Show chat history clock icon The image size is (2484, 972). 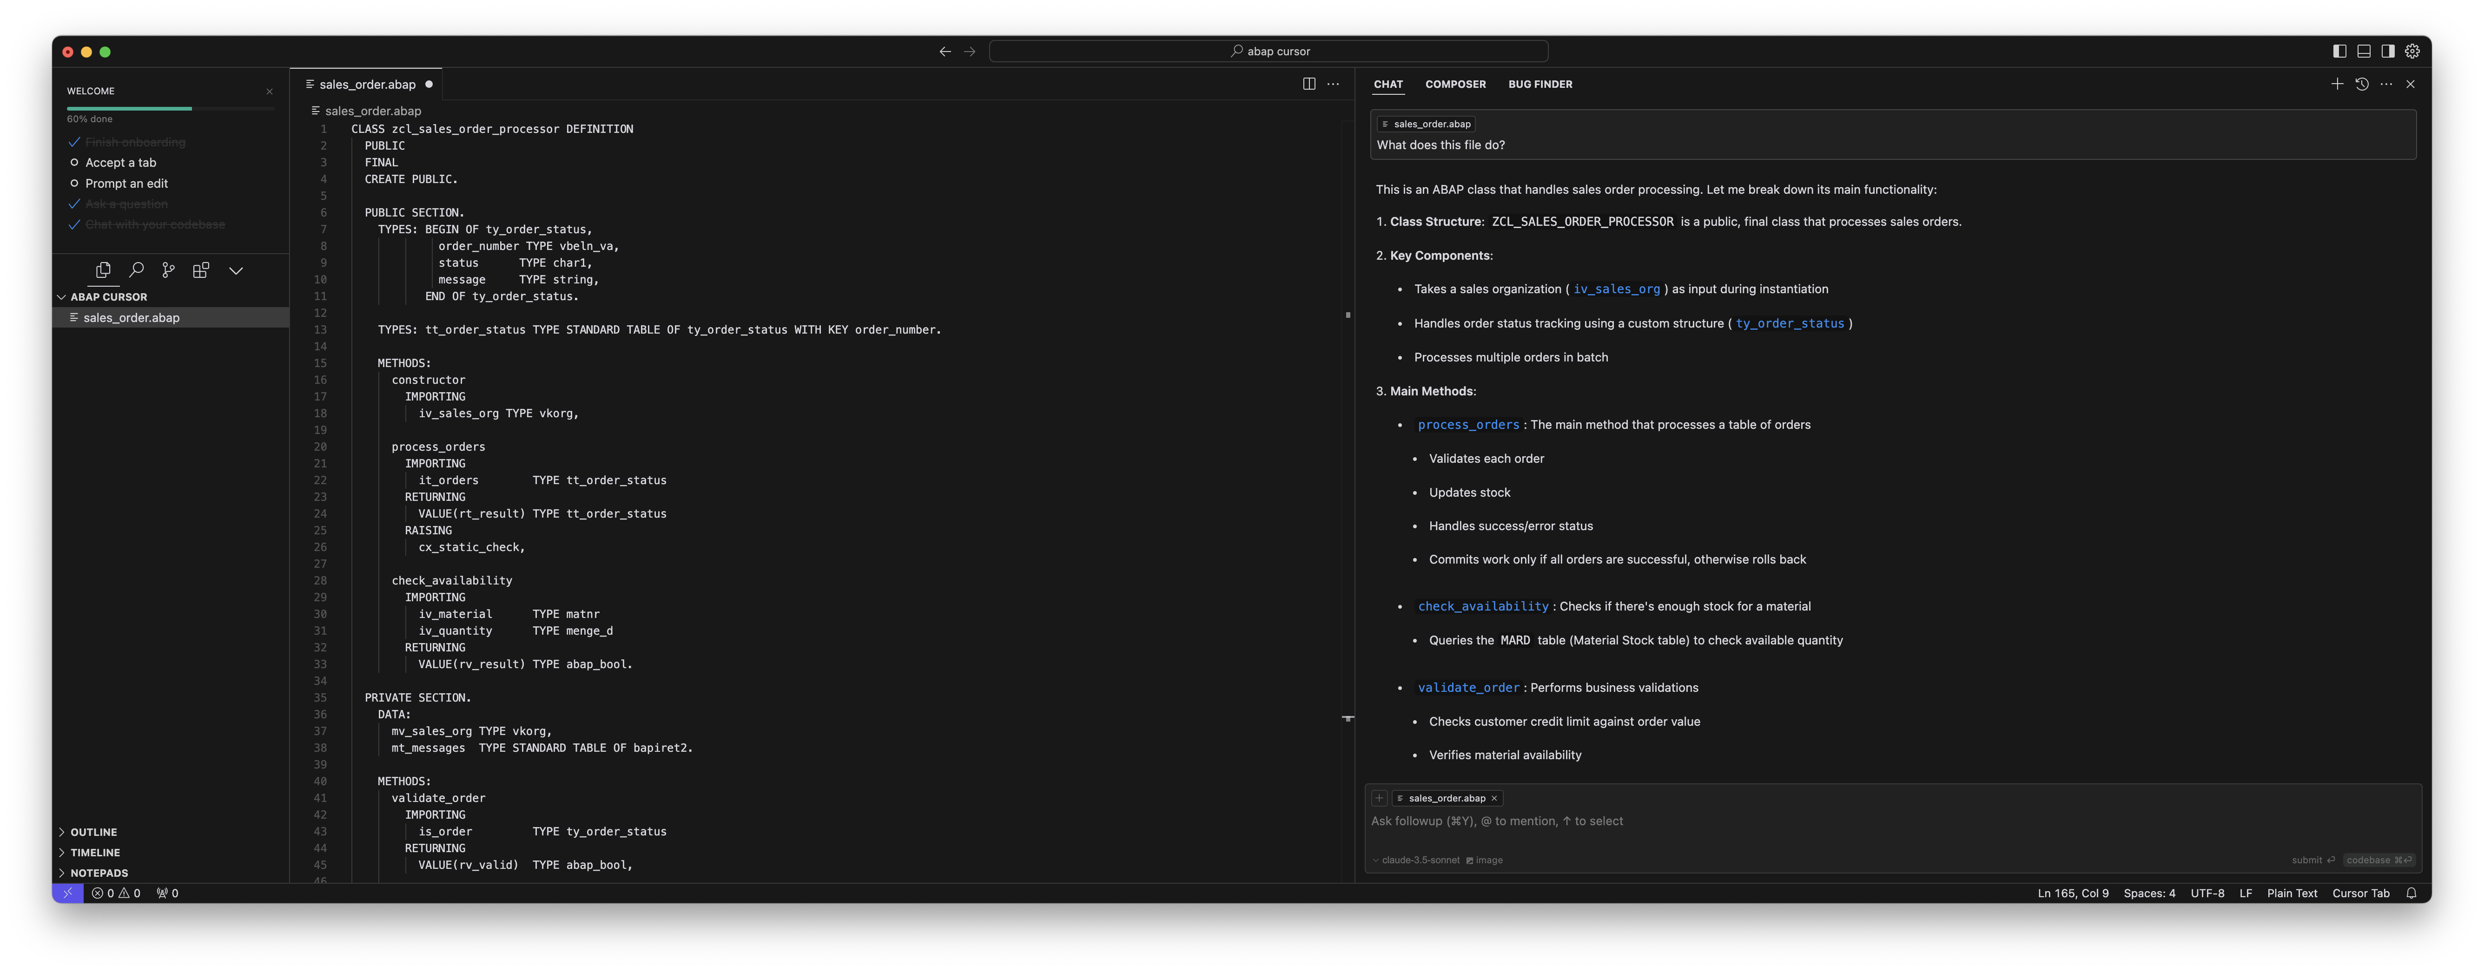coord(2362,84)
